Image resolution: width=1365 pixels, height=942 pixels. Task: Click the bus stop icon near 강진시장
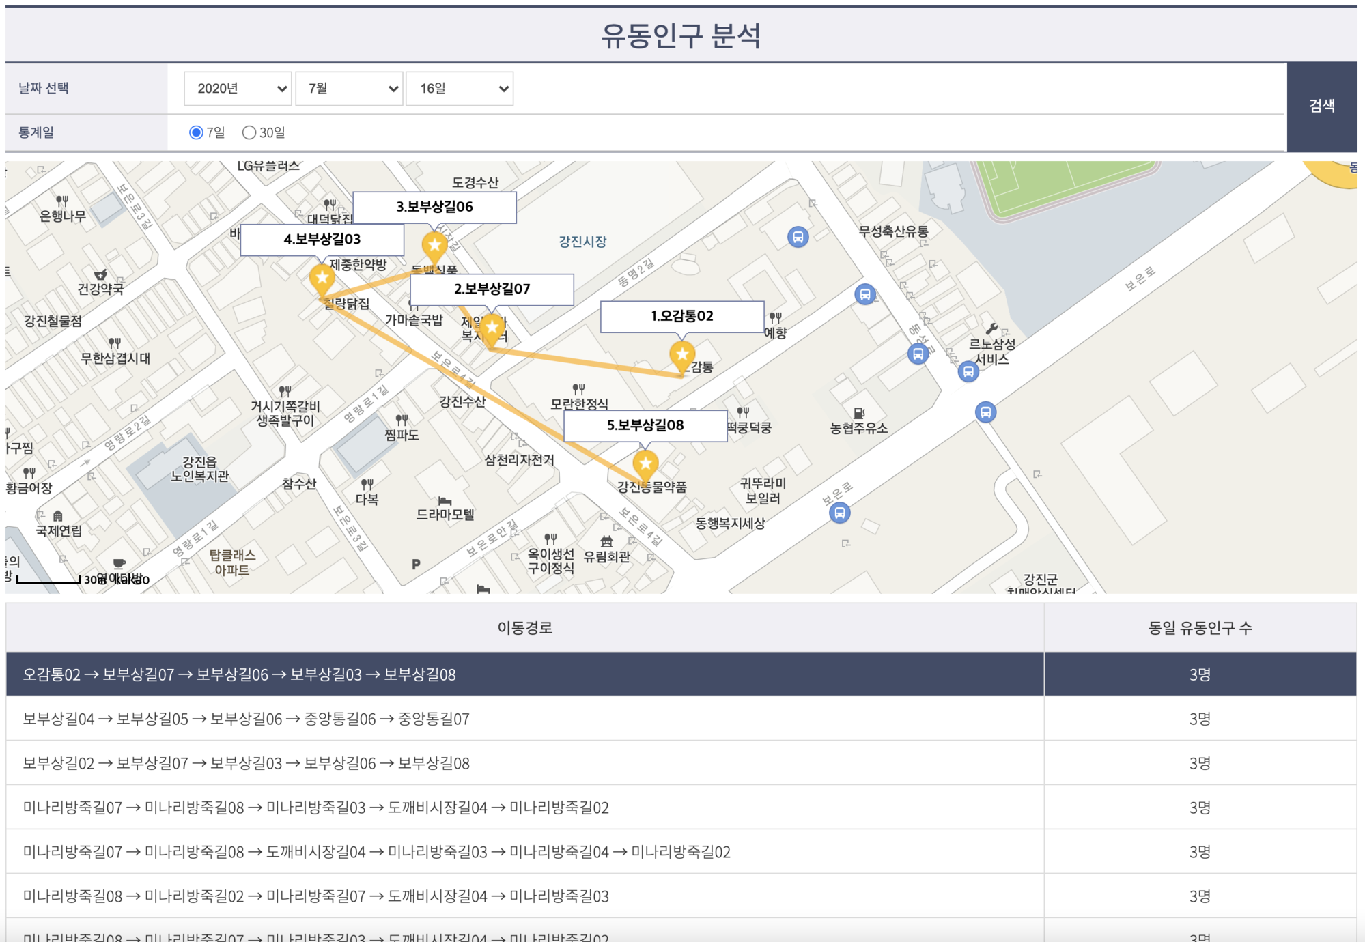798,237
